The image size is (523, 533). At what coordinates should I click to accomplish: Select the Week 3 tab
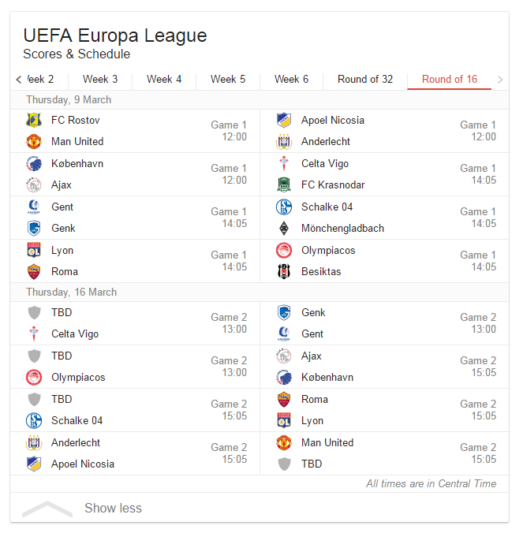100,79
